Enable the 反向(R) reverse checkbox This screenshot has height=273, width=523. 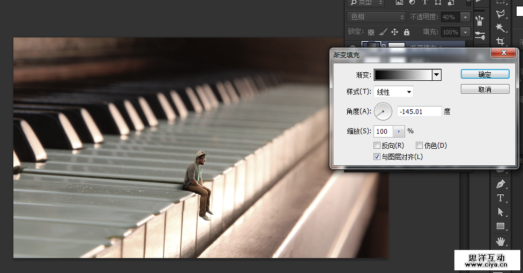point(377,146)
